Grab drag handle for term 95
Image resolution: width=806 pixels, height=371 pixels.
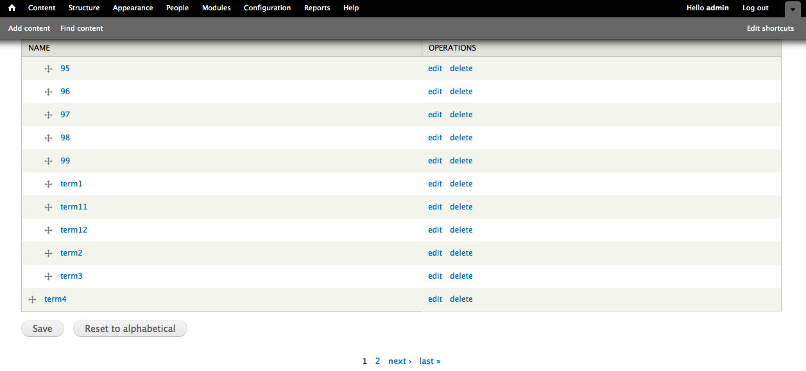click(48, 69)
